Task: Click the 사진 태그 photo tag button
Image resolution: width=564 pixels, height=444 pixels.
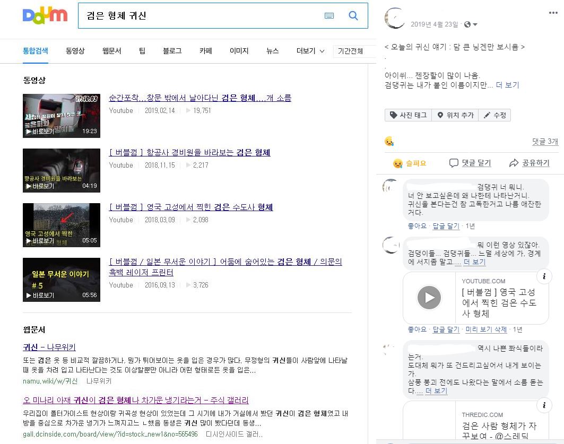Action: pos(408,115)
